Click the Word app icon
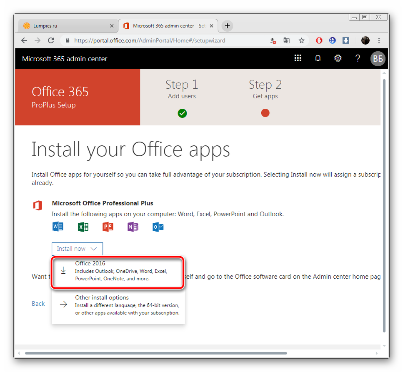Viewport: 403px width, 372px height. tap(58, 227)
